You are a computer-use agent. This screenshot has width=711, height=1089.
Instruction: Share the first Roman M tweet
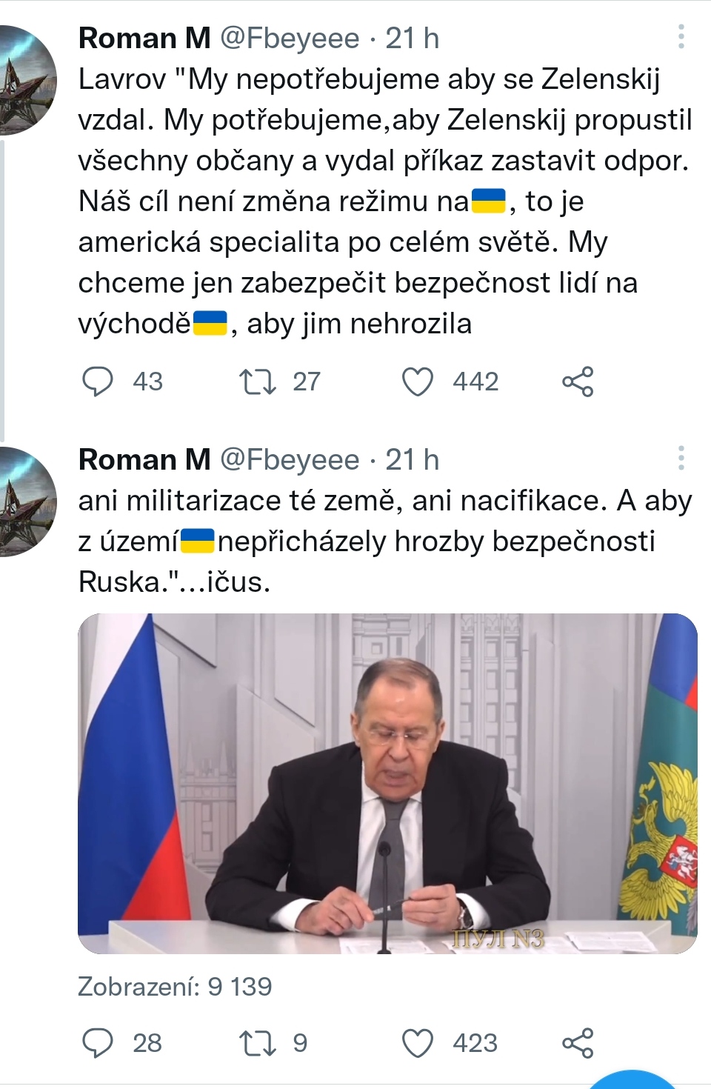[x=578, y=382]
